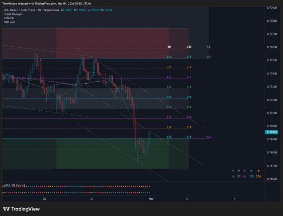Click the 8/8 label in the 60 column
Screen dimensions: 283x216
coord(169,57)
